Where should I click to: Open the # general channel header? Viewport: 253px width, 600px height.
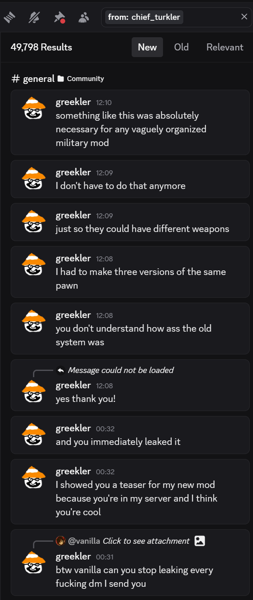33,79
